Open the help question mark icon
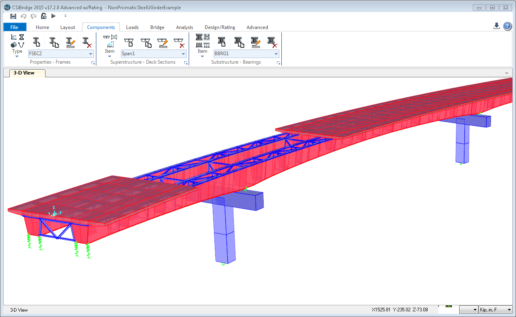Viewport: 516px width, 317px height. point(508,26)
